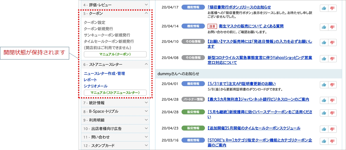Click the red 注目 badge
This screenshot has width=346, height=150.
(x=212, y=26)
